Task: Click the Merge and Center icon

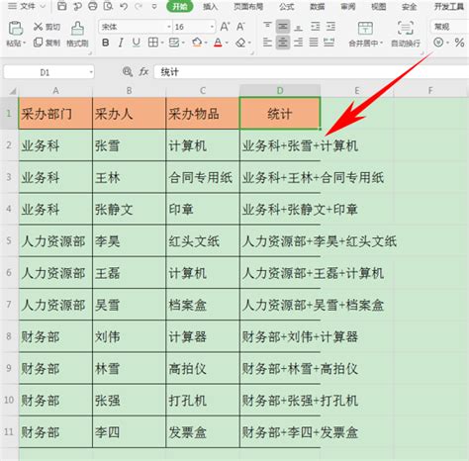Action: coord(365,29)
